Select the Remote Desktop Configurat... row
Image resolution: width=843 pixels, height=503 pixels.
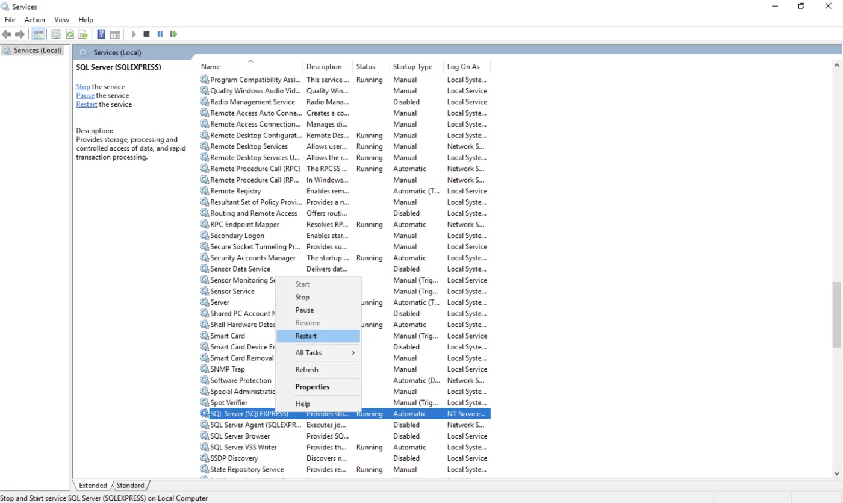344,136
